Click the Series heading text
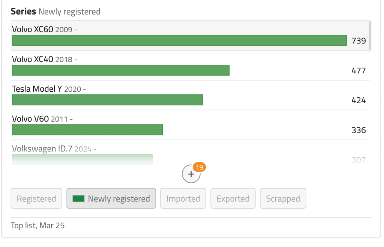384x247 pixels. (x=23, y=12)
